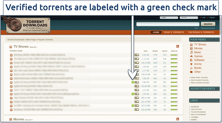222x123 pixels.
Task: Open comments icon for the 1.69 GB torrent
Action: (137, 66)
